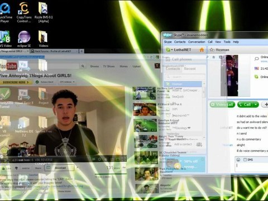
Task: Click the Skype home icon
Action: 202,50
